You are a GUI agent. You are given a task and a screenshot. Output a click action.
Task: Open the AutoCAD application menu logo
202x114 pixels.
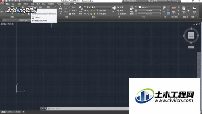(2, 2)
